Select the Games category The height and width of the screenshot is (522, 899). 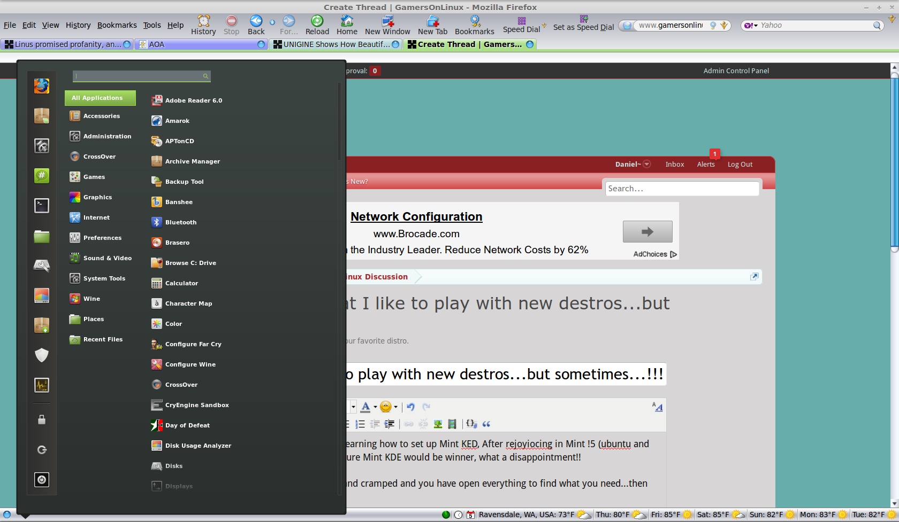pyautogui.click(x=87, y=177)
